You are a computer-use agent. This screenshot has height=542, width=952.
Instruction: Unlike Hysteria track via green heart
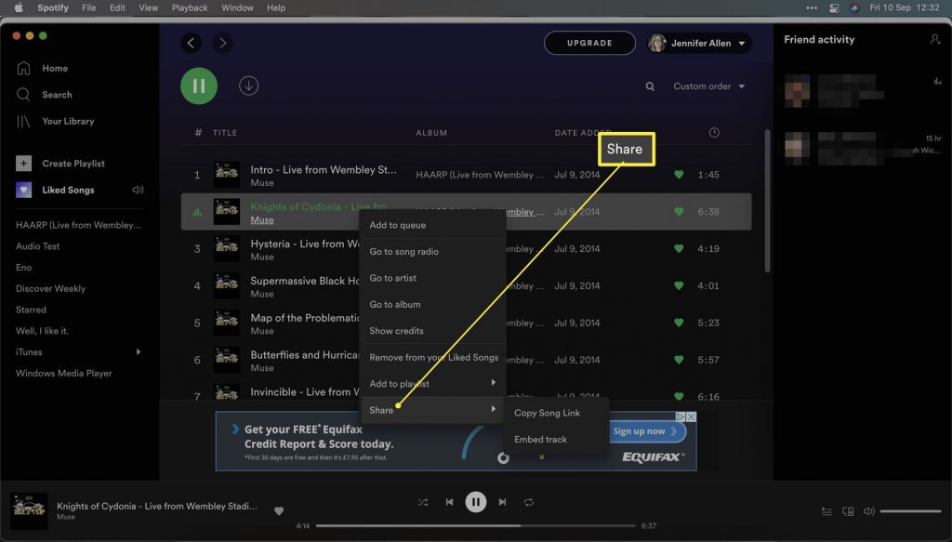(679, 248)
